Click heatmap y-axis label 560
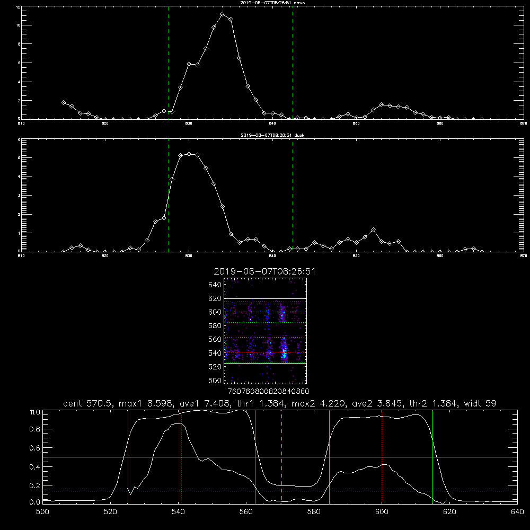 [x=215, y=339]
